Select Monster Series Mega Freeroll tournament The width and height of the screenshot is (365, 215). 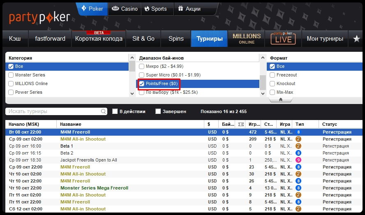coord(94,188)
